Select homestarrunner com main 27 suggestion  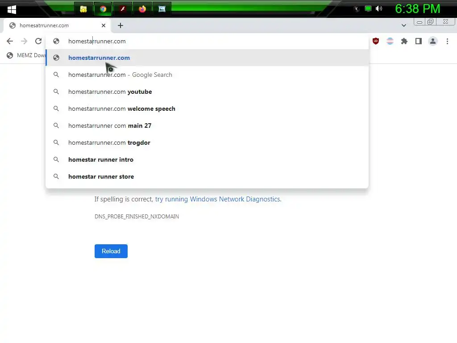(x=207, y=125)
